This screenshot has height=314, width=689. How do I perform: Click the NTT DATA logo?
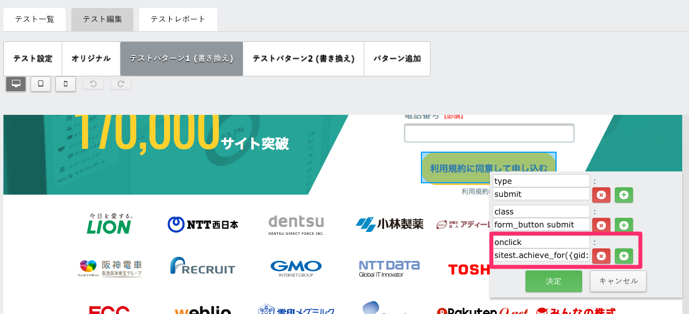(389, 268)
